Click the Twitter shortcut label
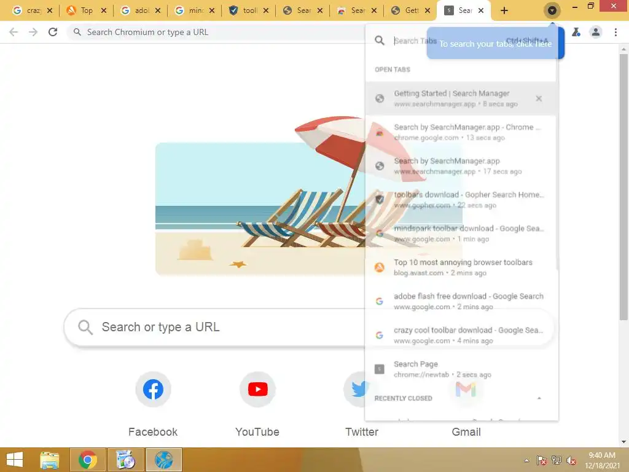The width and height of the screenshot is (629, 472). tap(362, 432)
